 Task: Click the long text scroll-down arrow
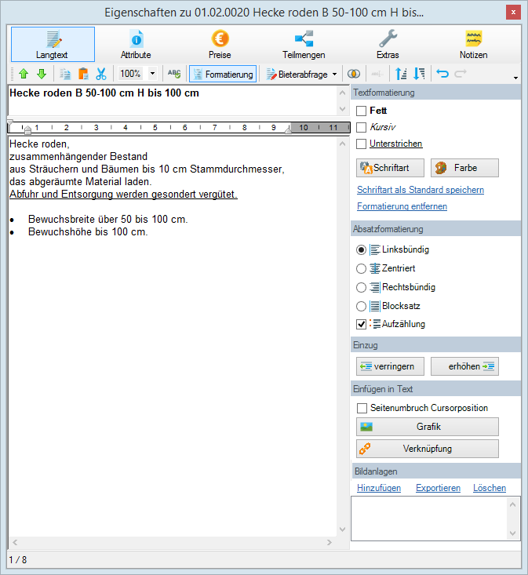(x=343, y=530)
